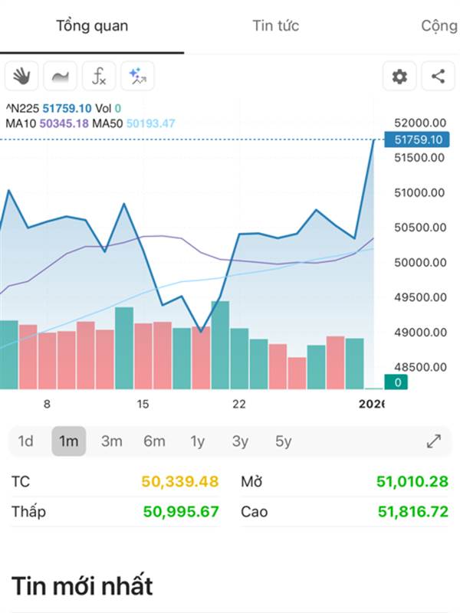The image size is (460, 613).
Task: Select the hand pan tool icon
Action: click(21, 76)
